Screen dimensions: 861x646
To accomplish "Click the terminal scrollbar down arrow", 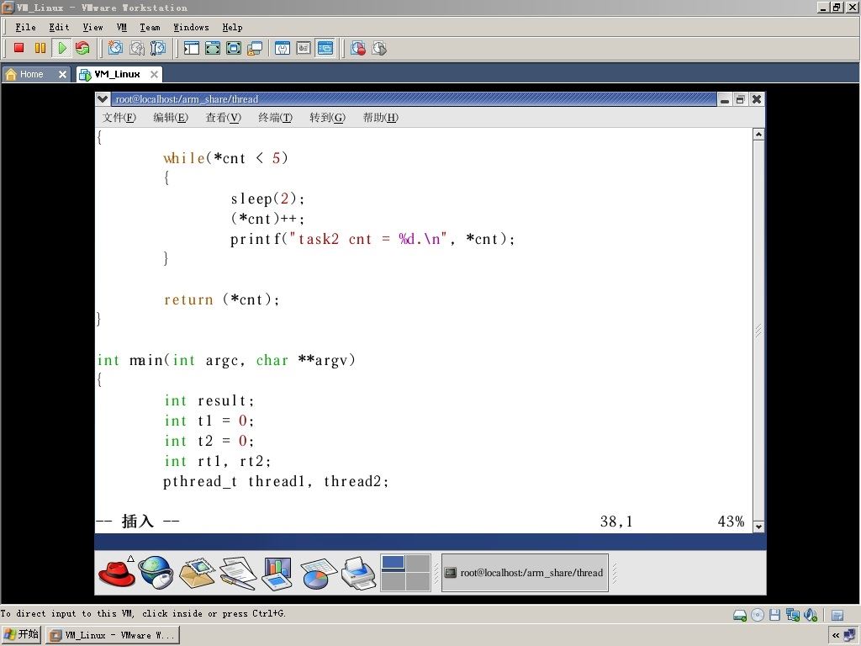I will (x=758, y=527).
